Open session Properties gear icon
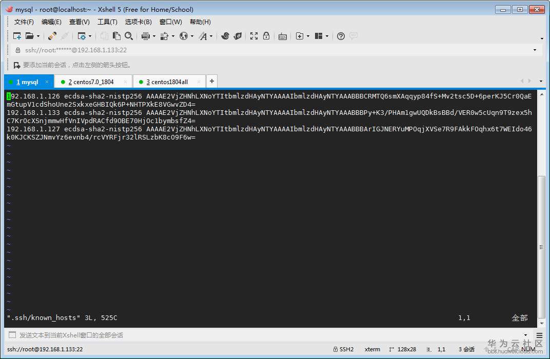 click(82, 36)
